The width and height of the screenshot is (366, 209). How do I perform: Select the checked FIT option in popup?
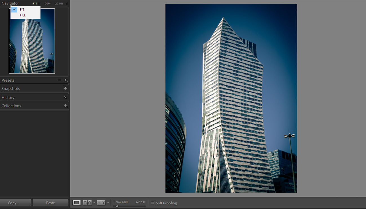[22, 10]
